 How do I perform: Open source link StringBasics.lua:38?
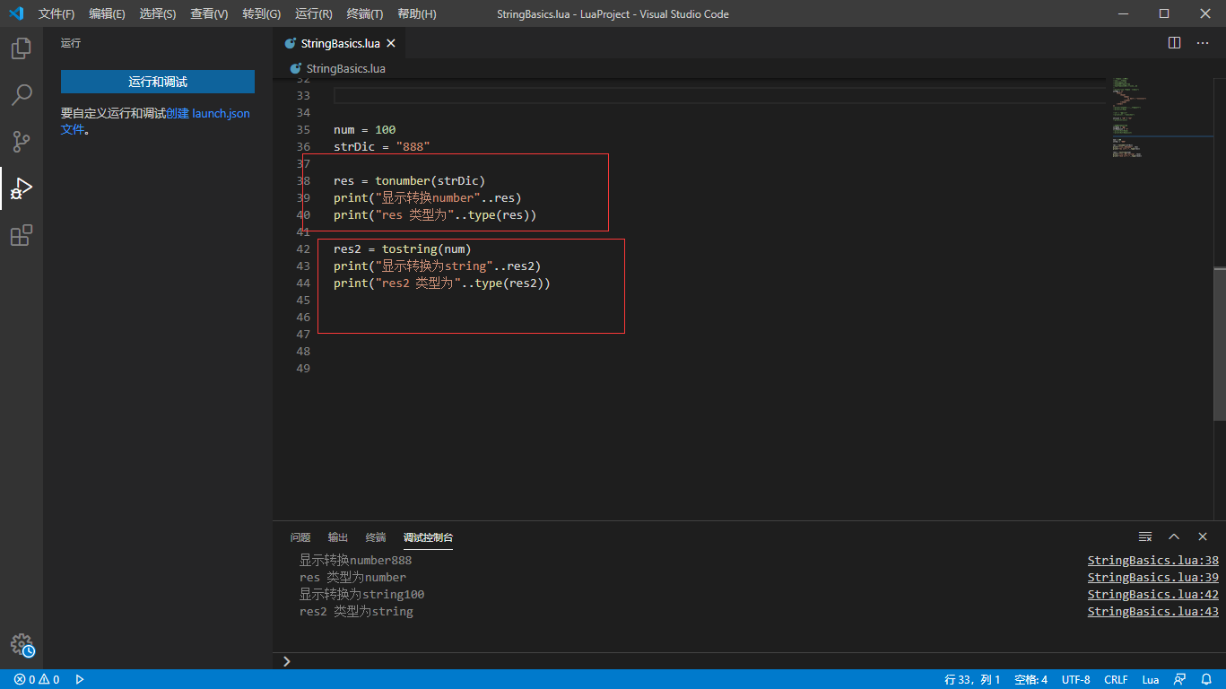1153,561
